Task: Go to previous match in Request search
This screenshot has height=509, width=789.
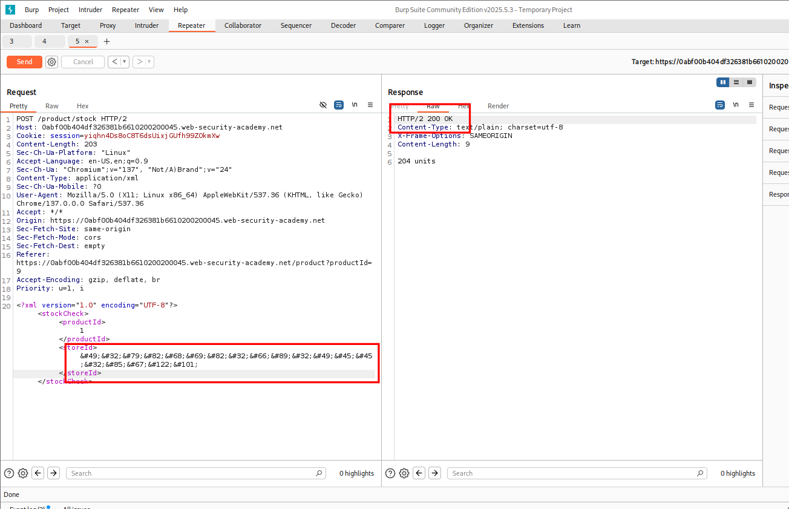Action: click(38, 473)
